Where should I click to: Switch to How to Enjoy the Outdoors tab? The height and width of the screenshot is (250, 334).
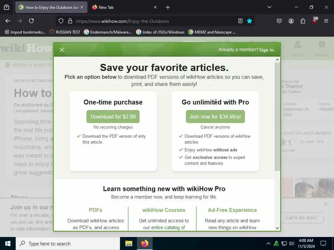pos(51,7)
